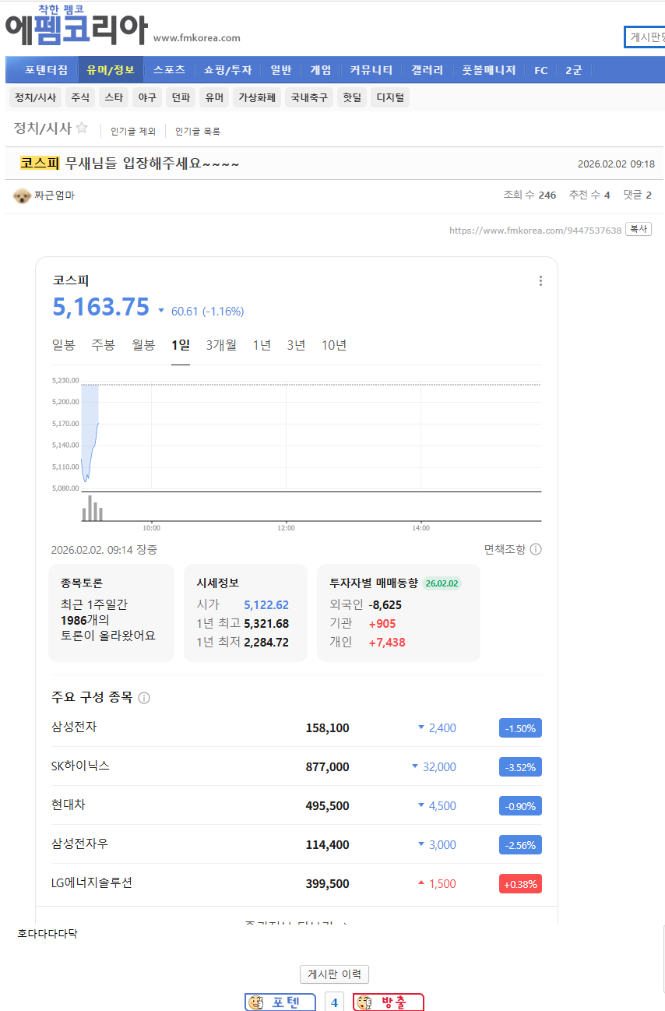The image size is (665, 1011).
Task: Click the info icon beside 주요 구성 종목
Action: pos(144,698)
